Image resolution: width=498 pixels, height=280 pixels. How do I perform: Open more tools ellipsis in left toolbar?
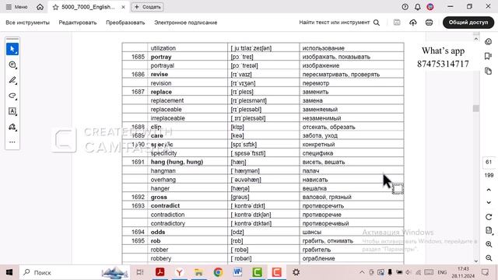12,142
